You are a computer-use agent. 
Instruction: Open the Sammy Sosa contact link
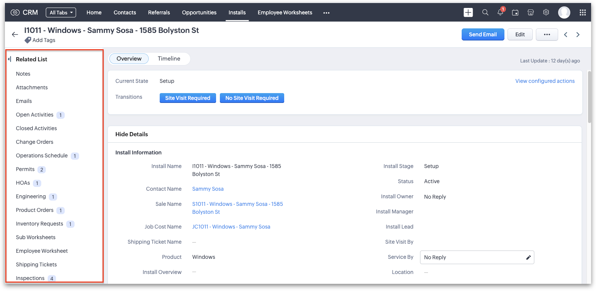pos(208,189)
